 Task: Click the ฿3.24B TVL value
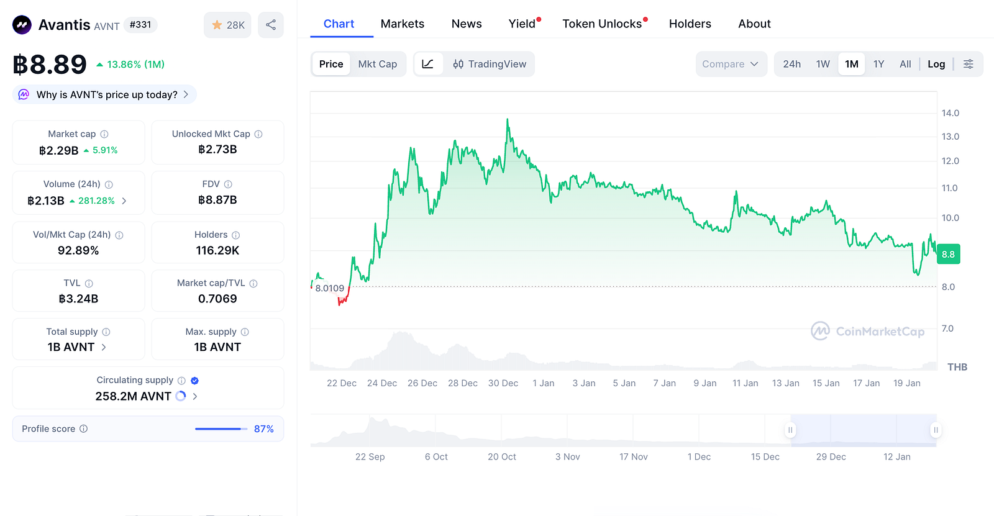coord(78,299)
